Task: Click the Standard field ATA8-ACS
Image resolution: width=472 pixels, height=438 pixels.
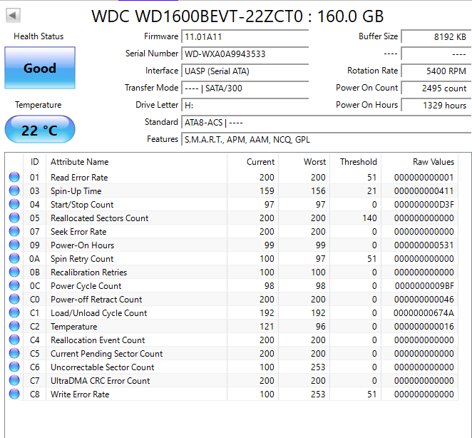Action: [x=327, y=122]
